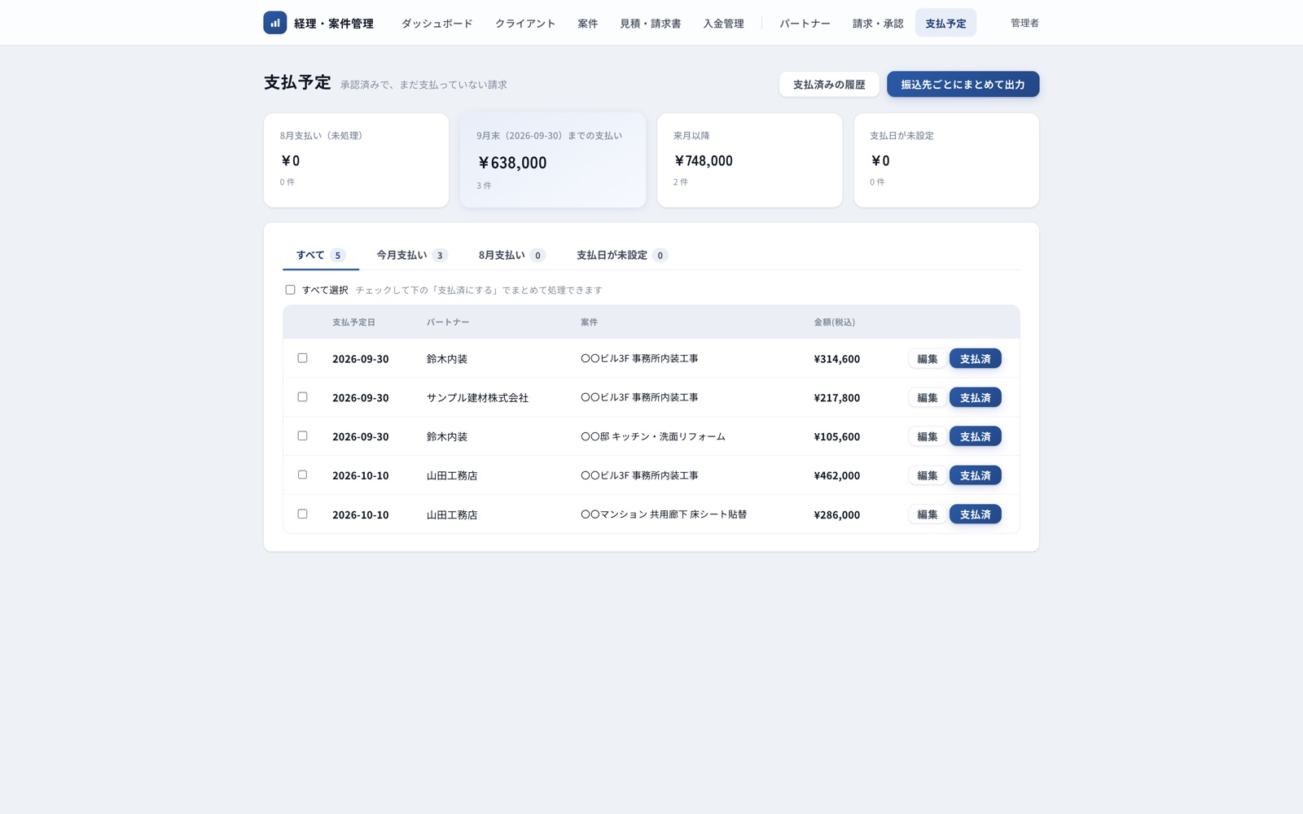Check the box for 鈴木内装 ¥314,600 row

tap(302, 358)
